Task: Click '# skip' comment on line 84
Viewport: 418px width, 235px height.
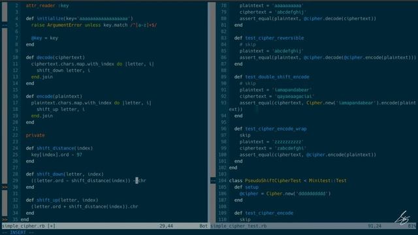Action: [x=248, y=44]
